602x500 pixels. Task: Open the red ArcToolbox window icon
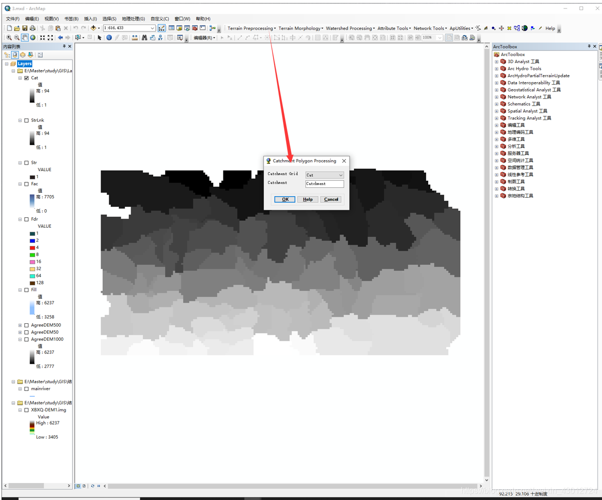pyautogui.click(x=195, y=28)
